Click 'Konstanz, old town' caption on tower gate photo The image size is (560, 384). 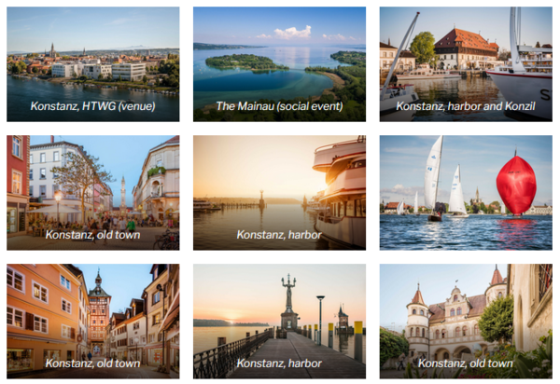pos(92,363)
